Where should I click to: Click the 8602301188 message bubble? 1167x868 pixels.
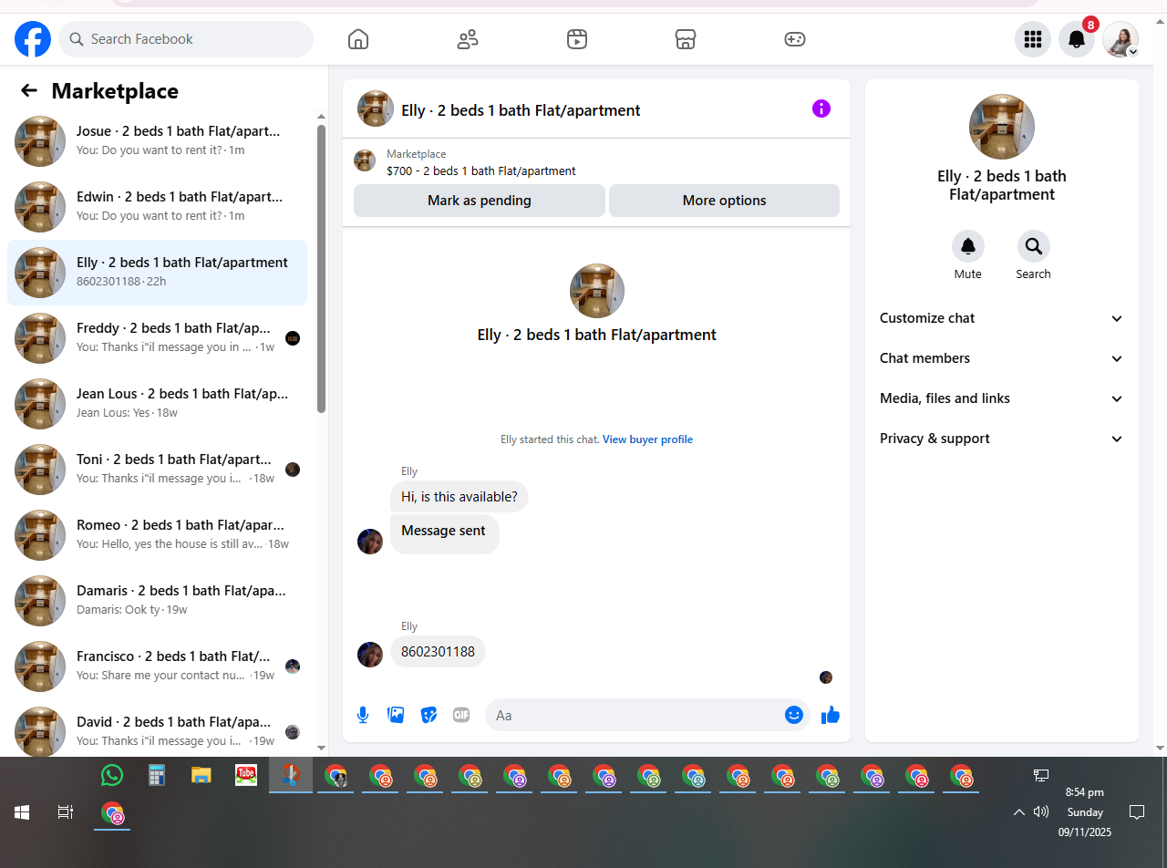point(439,652)
